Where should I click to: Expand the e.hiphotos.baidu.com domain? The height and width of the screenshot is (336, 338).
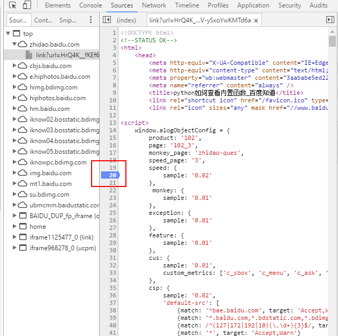[14, 76]
